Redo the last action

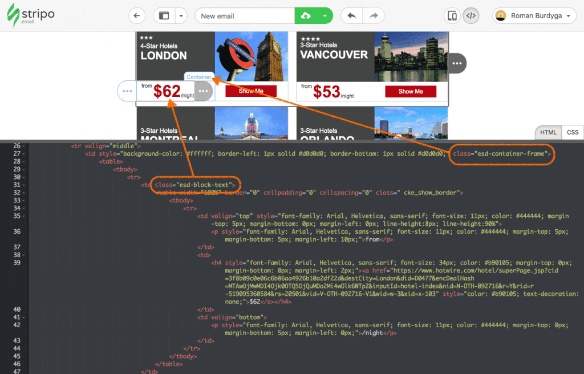pyautogui.click(x=374, y=15)
